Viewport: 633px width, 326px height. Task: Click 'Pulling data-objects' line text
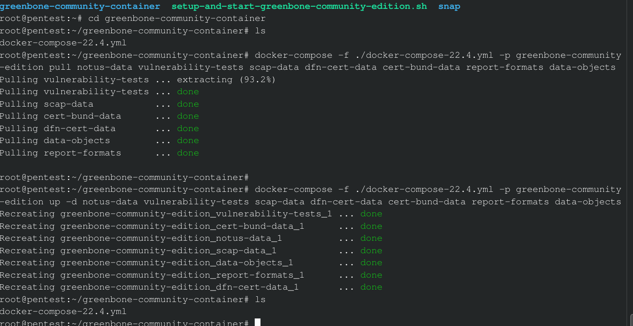tap(55, 140)
